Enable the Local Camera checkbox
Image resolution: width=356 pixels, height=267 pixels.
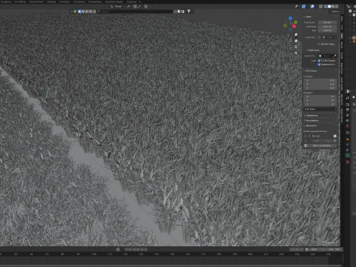click(x=319, y=37)
